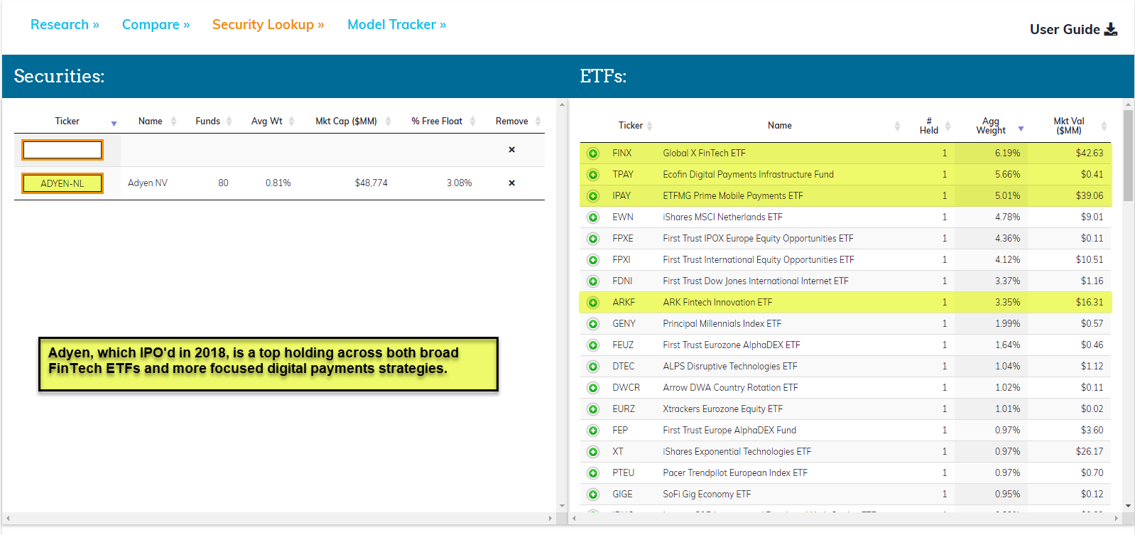Viewport: 1135px width, 535px height.
Task: Download the User Guide via download icon
Action: (1111, 29)
